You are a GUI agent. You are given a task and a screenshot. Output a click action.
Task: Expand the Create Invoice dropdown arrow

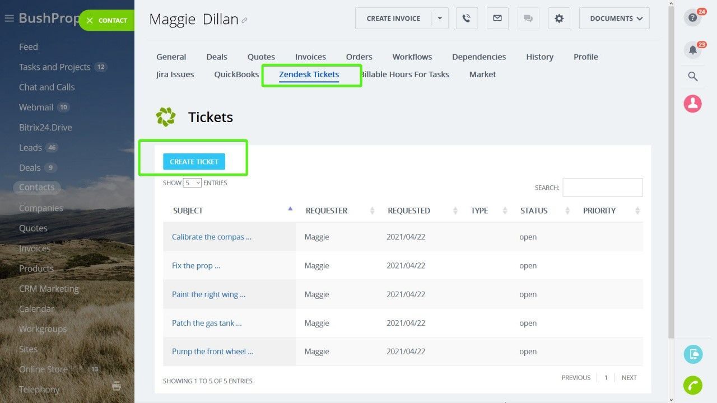tap(440, 18)
